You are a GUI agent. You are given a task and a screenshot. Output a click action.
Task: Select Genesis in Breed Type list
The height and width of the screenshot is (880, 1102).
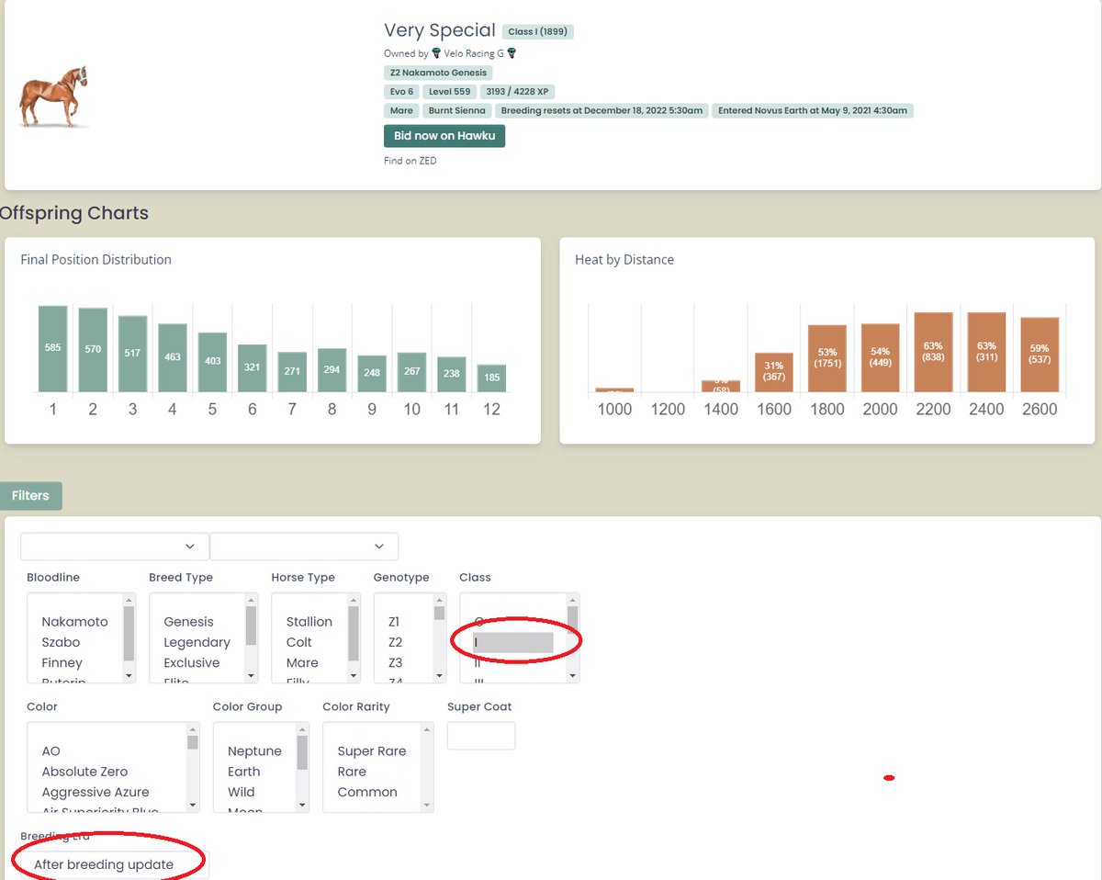[188, 622]
